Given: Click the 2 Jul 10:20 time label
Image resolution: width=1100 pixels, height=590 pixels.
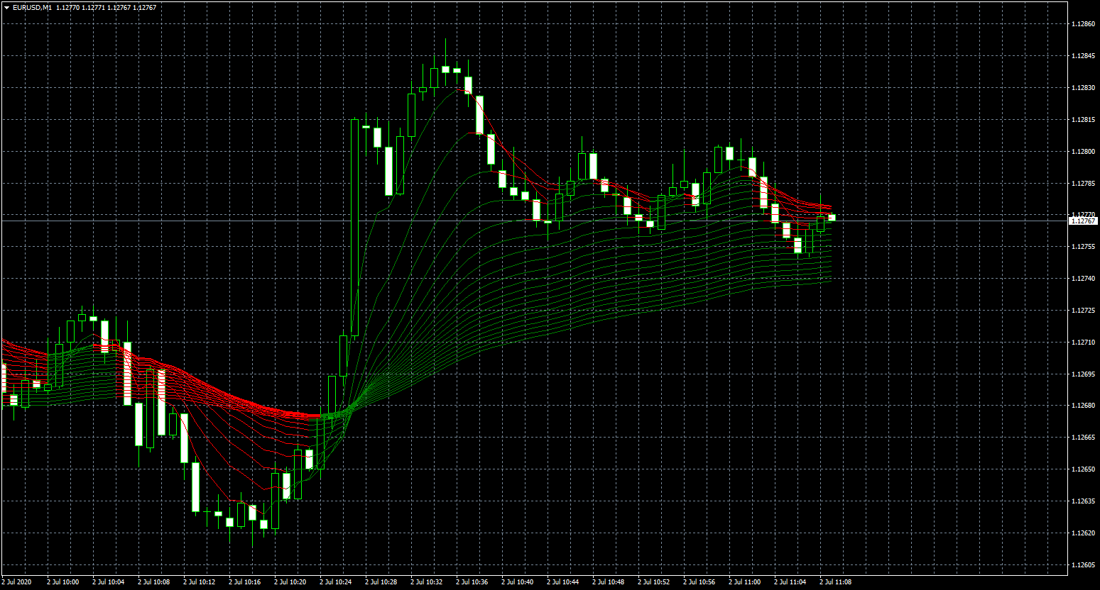Looking at the screenshot, I should [x=290, y=582].
